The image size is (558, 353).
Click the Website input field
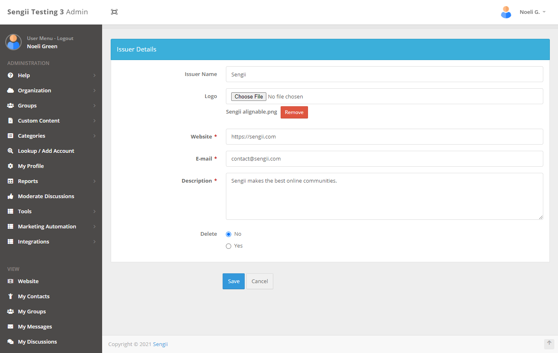[x=384, y=136]
